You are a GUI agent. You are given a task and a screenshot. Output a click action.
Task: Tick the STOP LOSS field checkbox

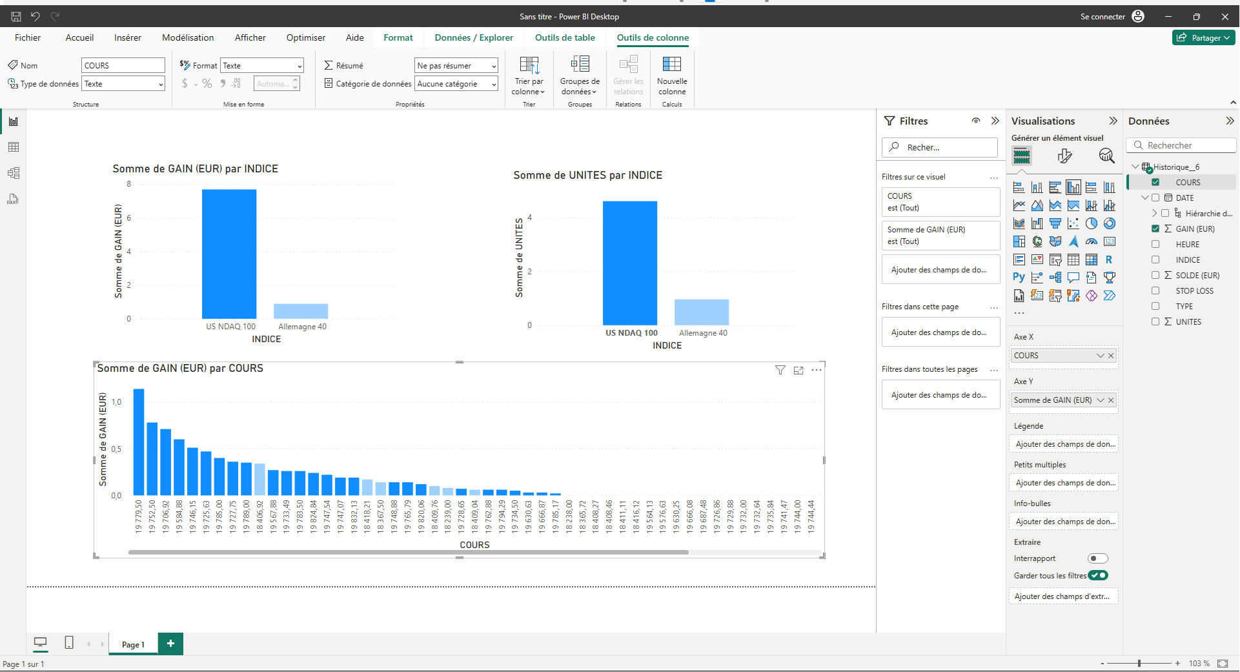pyautogui.click(x=1155, y=290)
